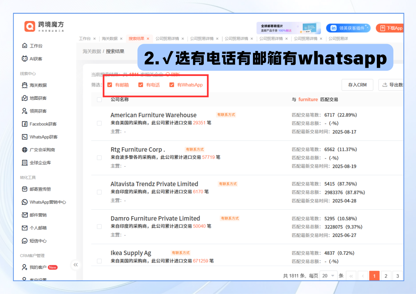The height and width of the screenshot is (294, 416).
Task: Click 海关数据 in the breadcrumb
Action: coord(92,51)
